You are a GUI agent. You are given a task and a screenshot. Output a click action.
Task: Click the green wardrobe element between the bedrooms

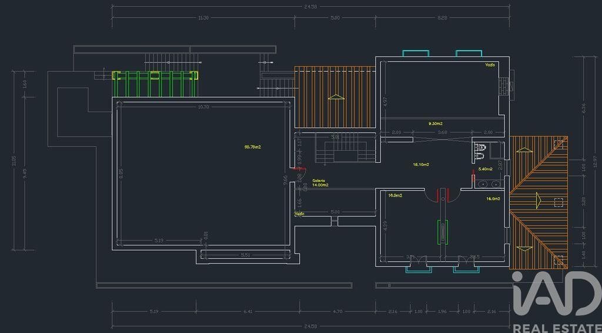[x=443, y=232]
